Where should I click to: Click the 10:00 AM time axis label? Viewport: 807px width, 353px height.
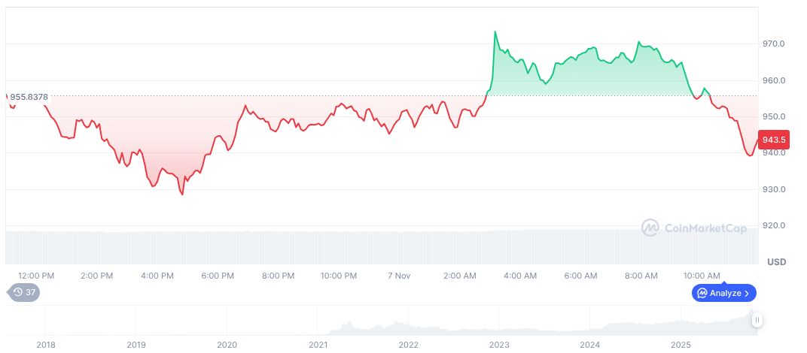point(702,276)
